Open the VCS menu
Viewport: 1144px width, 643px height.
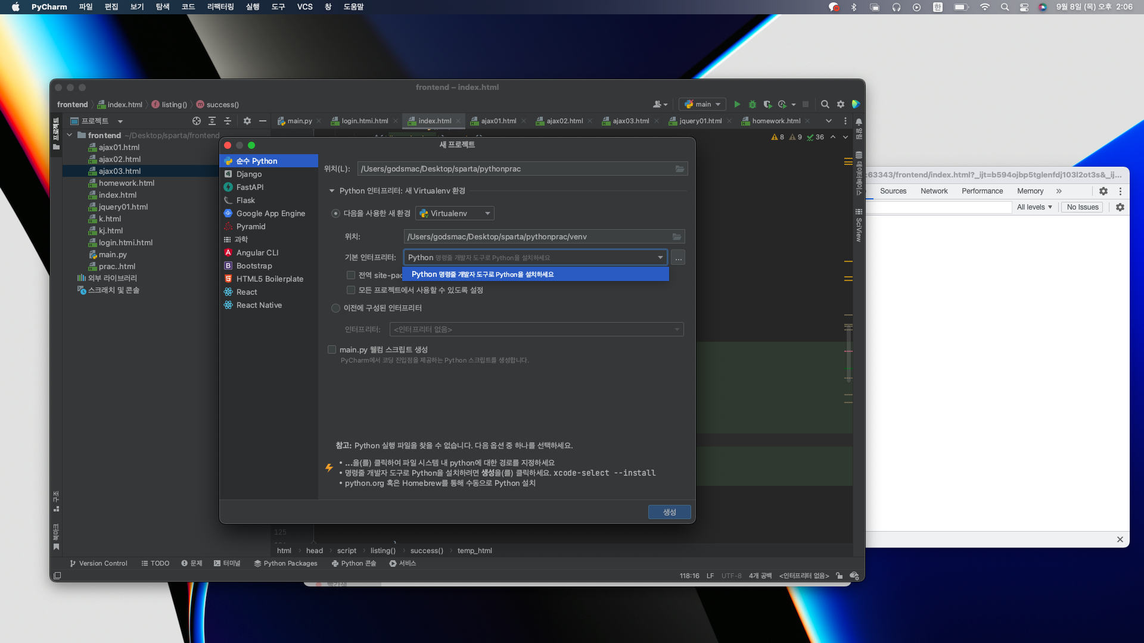[305, 7]
